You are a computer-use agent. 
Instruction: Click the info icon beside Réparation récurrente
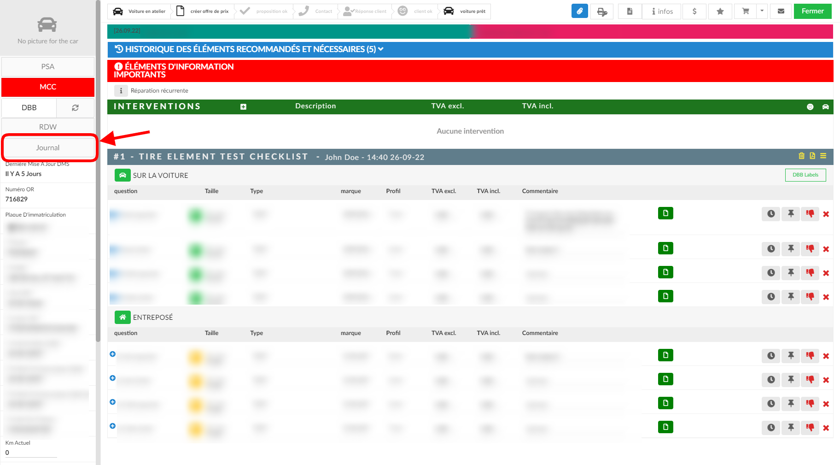(x=121, y=91)
